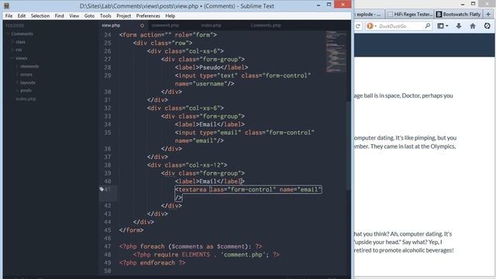
Task: Click the DuckDuckGo search engine icon
Action: 370,26
